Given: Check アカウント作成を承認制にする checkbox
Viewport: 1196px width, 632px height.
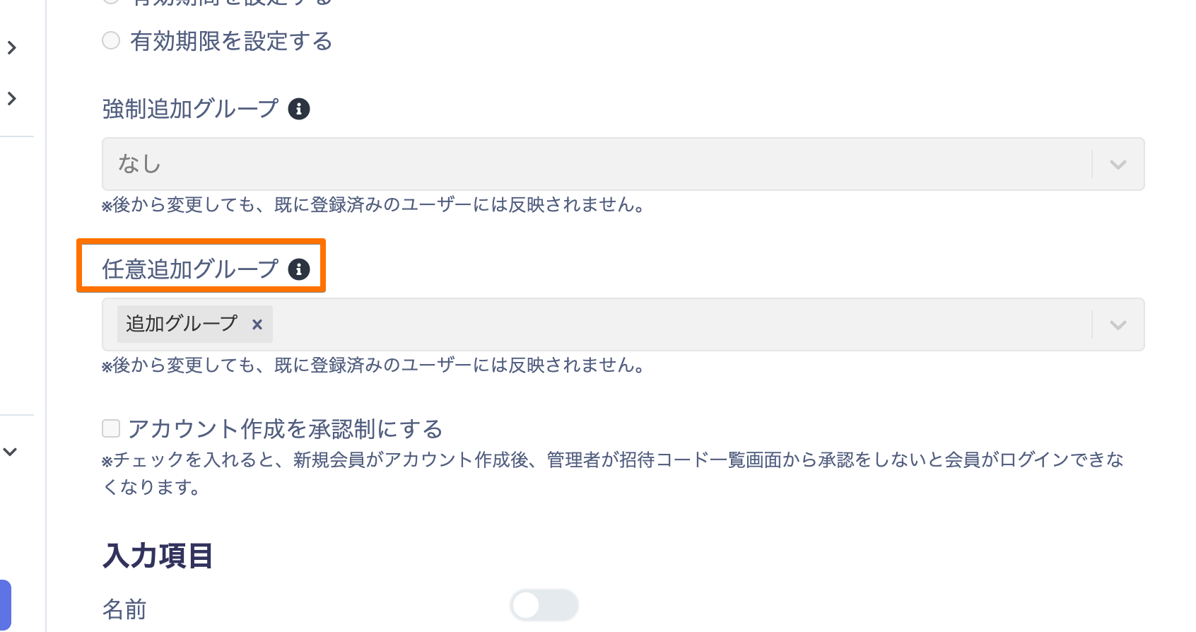Looking at the screenshot, I should pos(111,428).
